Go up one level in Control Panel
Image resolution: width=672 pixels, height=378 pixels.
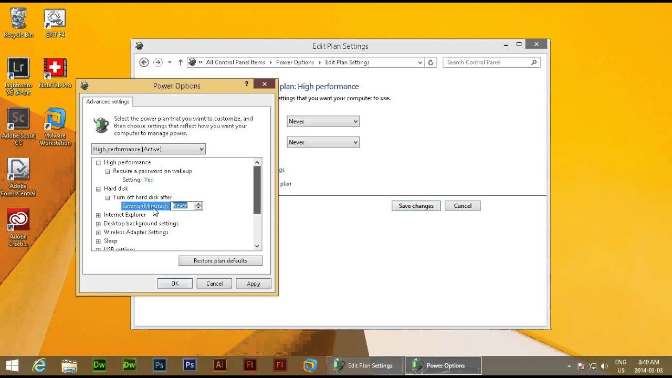[181, 62]
